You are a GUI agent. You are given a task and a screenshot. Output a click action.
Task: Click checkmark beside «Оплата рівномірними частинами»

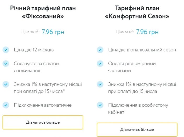(100, 64)
